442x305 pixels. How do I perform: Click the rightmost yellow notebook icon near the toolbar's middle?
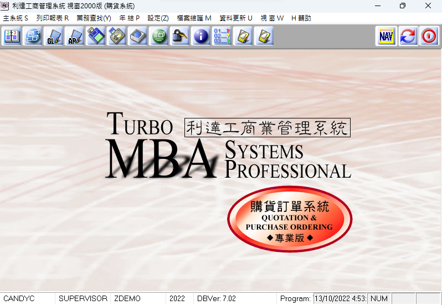(264, 36)
